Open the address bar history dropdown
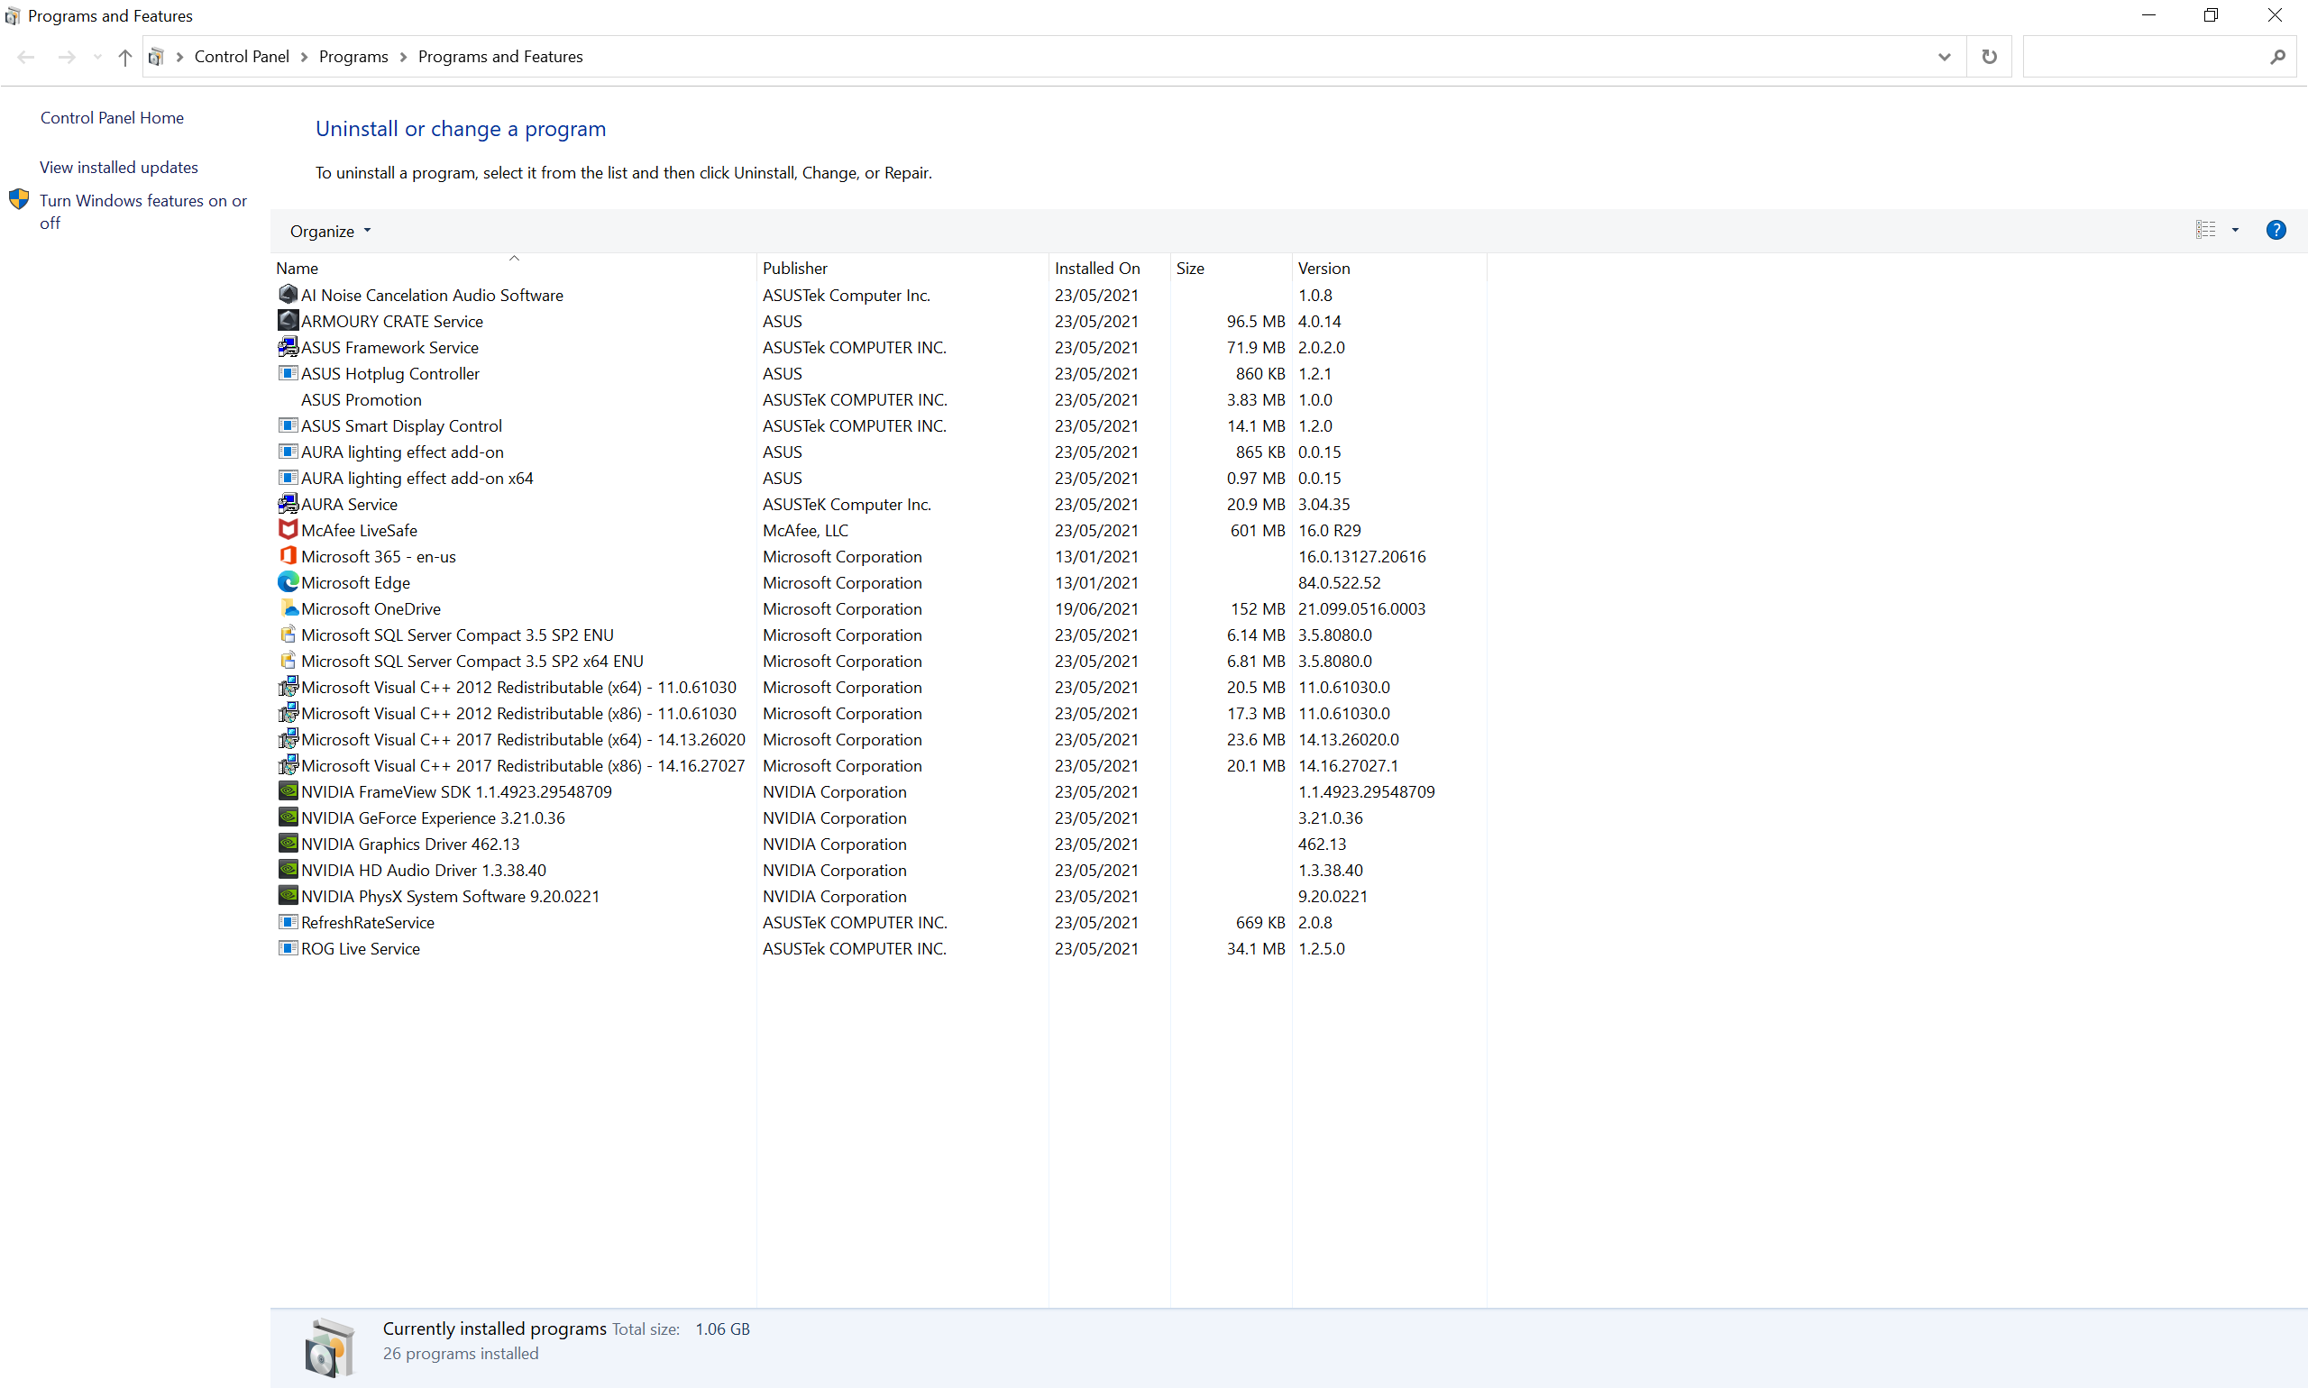2308x1388 pixels. click(x=1944, y=57)
